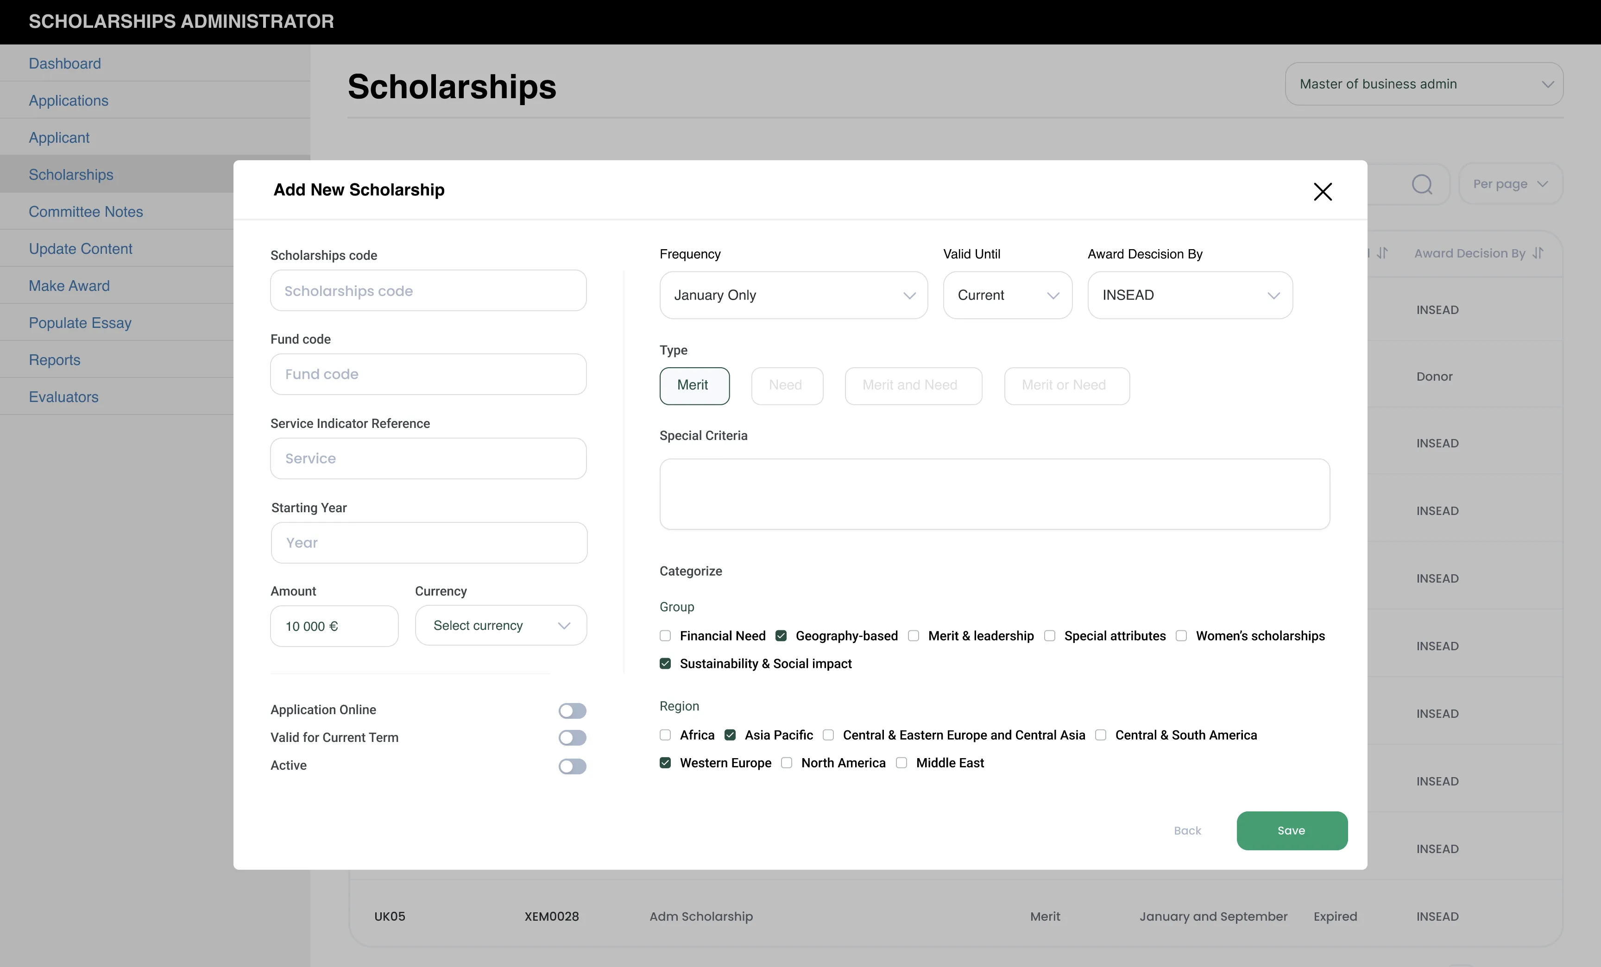1601x967 pixels.
Task: Save the new scholarship
Action: point(1291,830)
